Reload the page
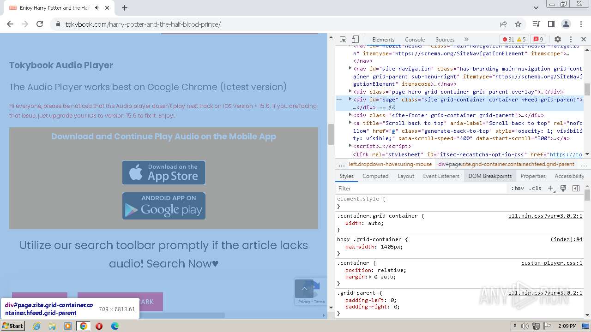591x332 pixels. (x=40, y=24)
